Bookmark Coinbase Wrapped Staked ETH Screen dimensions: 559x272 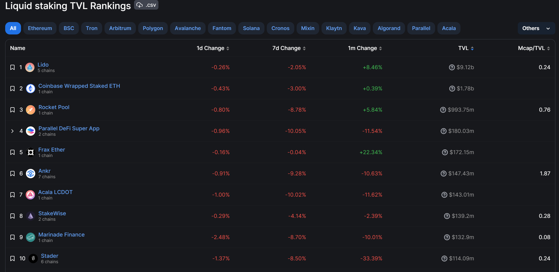click(x=12, y=89)
